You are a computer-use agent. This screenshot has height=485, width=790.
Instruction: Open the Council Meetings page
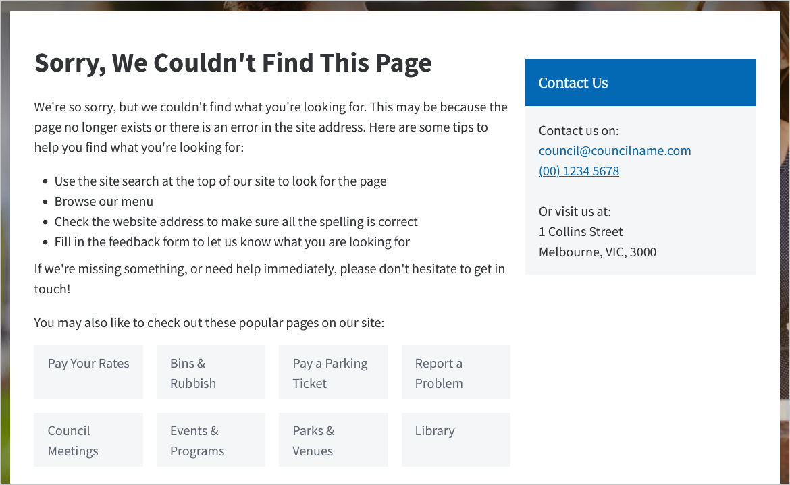pos(88,440)
